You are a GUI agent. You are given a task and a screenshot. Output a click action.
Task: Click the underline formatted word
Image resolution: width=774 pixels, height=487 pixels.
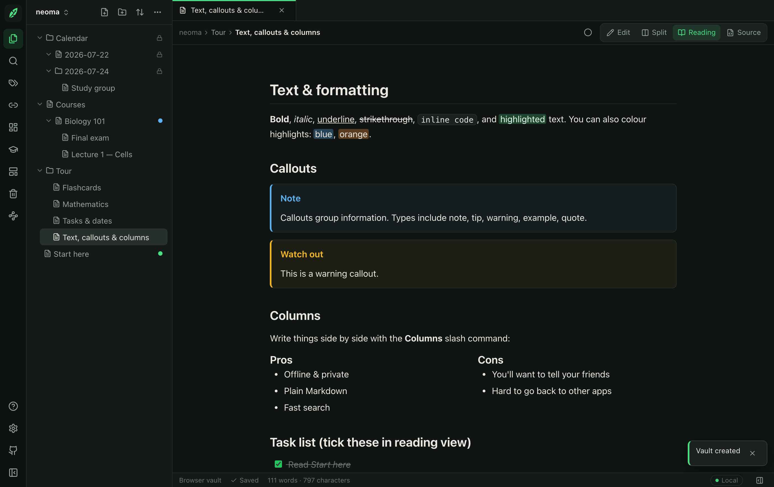coord(336,119)
